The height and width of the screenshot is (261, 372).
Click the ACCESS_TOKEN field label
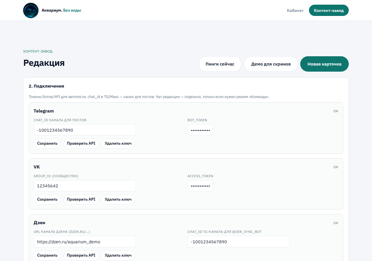tap(200, 176)
